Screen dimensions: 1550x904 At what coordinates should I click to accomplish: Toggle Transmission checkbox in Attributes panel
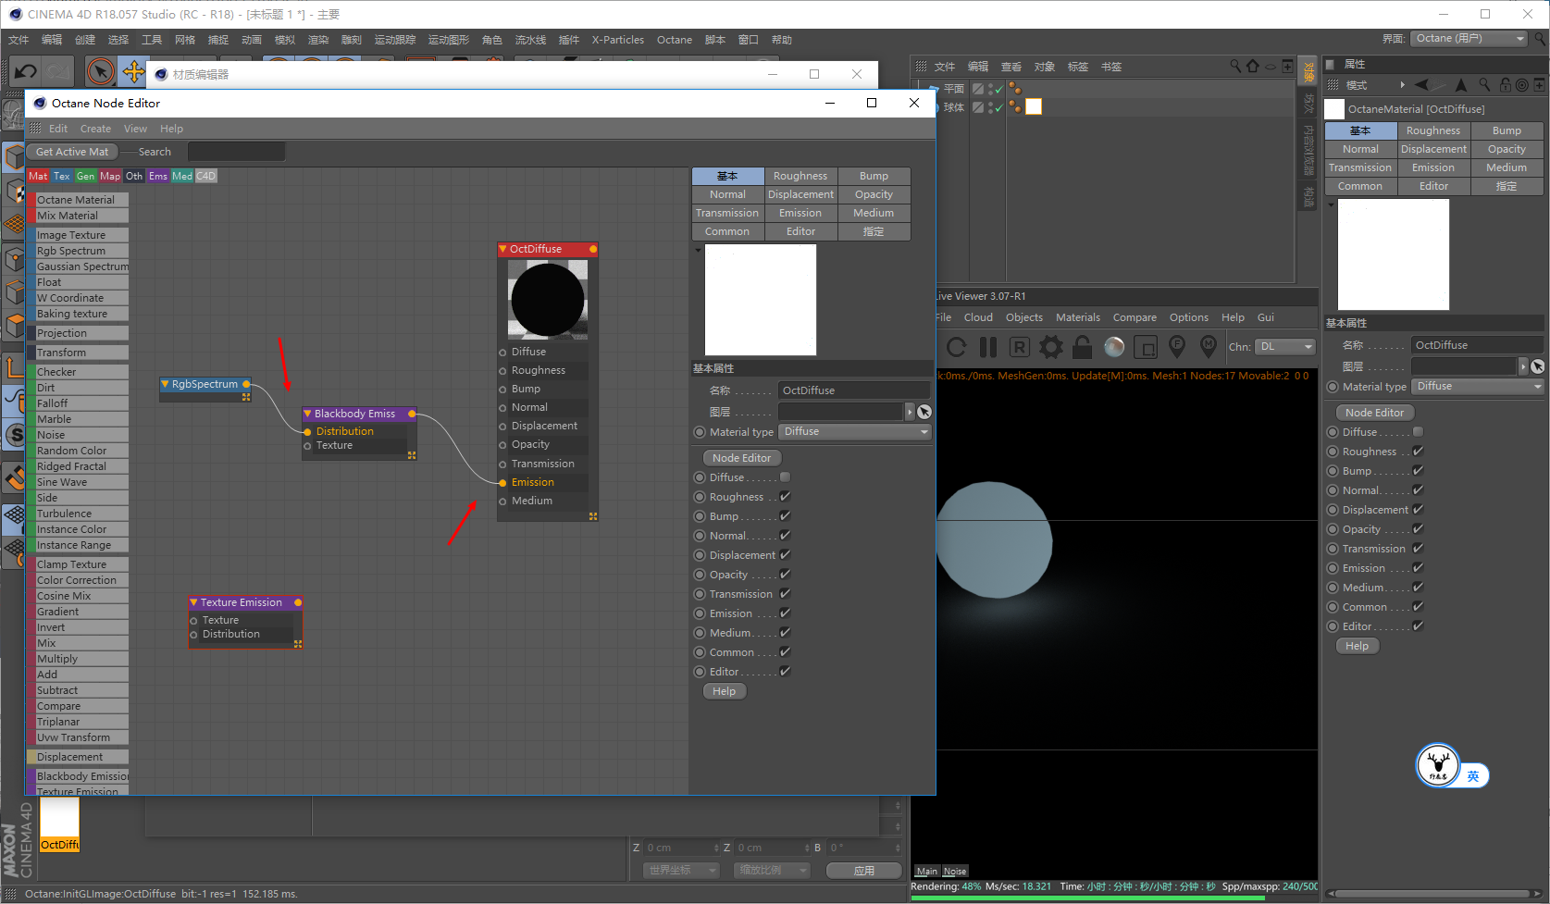tap(1418, 549)
